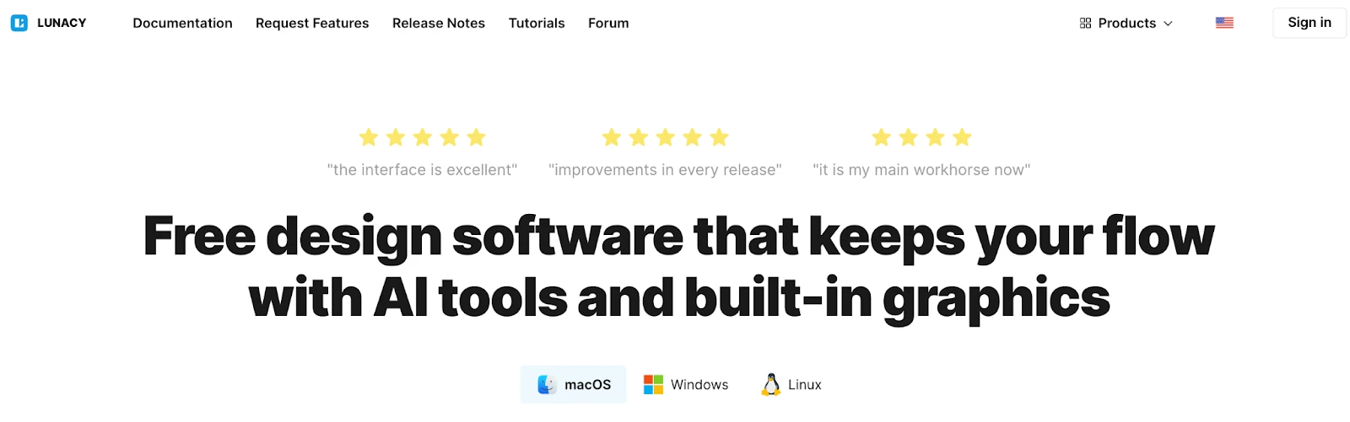Screen dimensions: 1350x422
Task: Click "improvements in every release" review text
Action: [x=665, y=170]
